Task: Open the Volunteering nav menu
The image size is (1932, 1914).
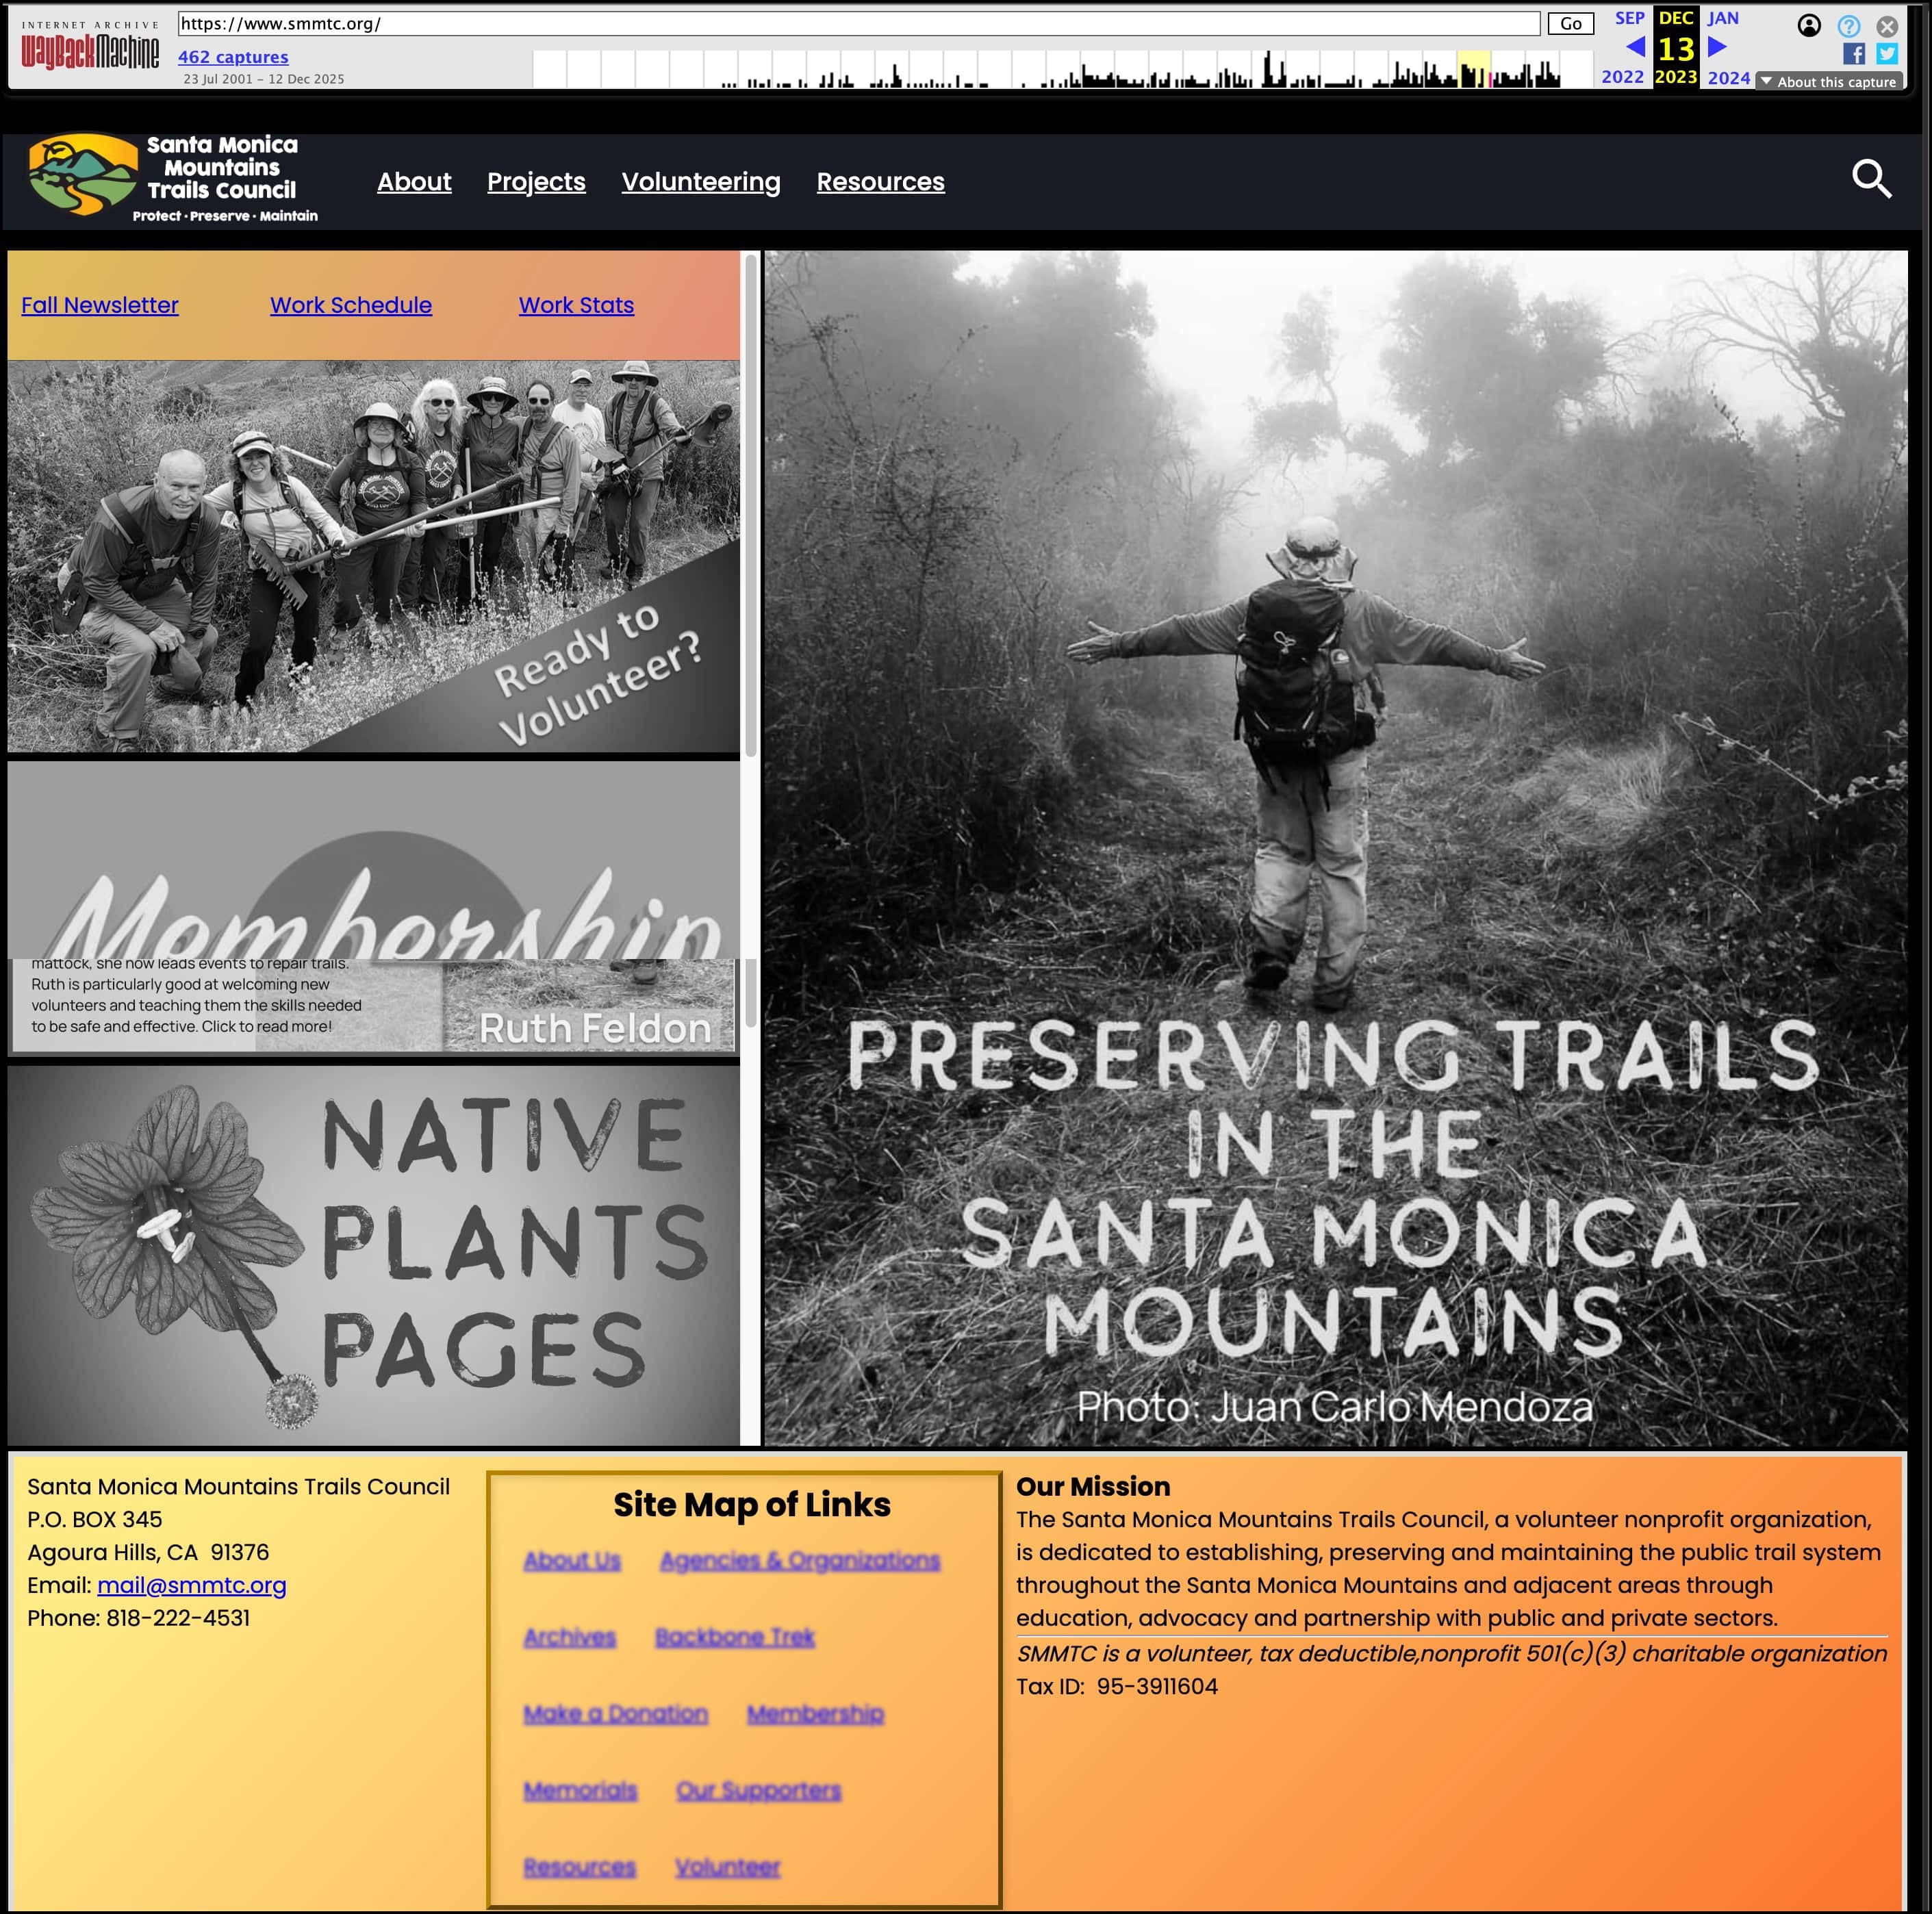Action: click(700, 182)
